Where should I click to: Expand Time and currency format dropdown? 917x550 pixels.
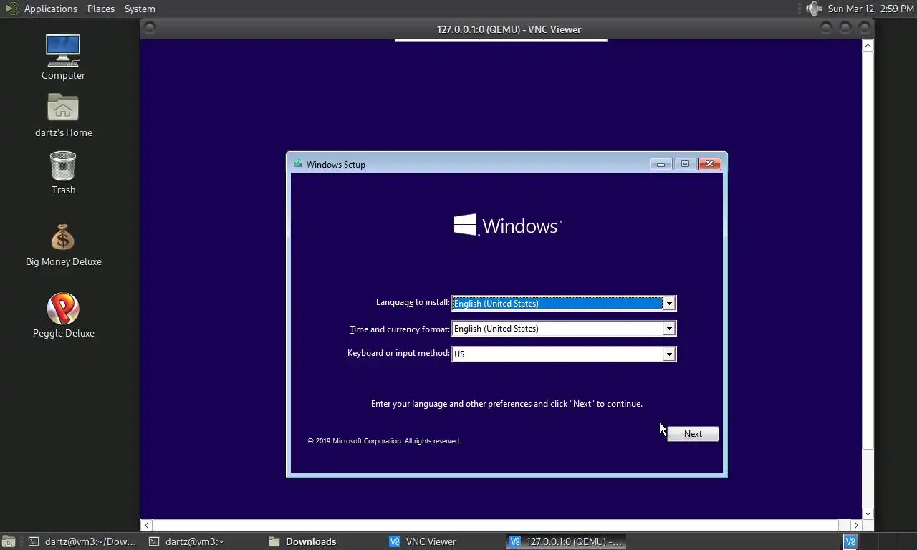point(668,328)
